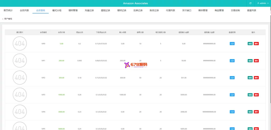Delete the VIP2 level

256,78
